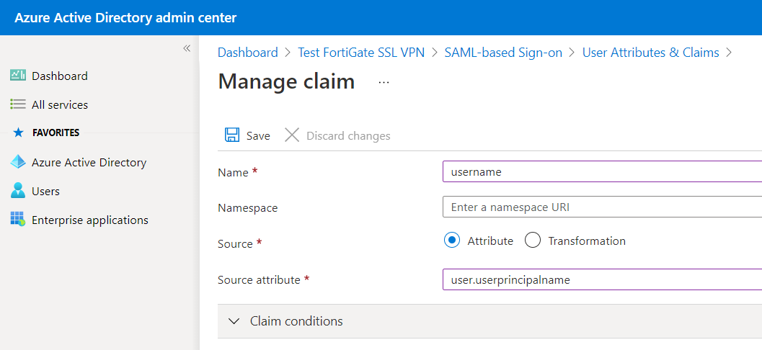Open the more options ellipsis menu

(384, 83)
